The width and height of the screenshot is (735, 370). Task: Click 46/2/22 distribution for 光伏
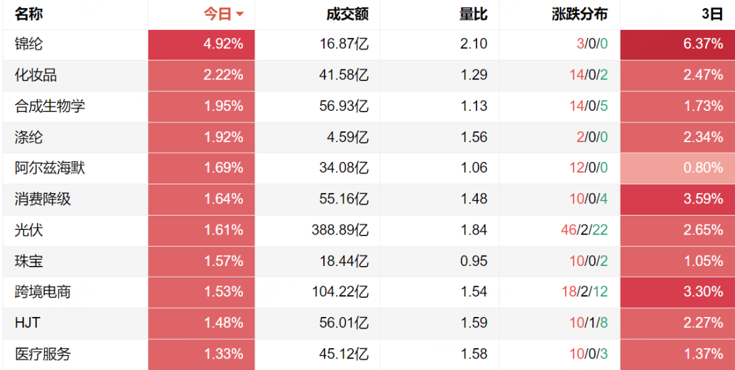584,230
